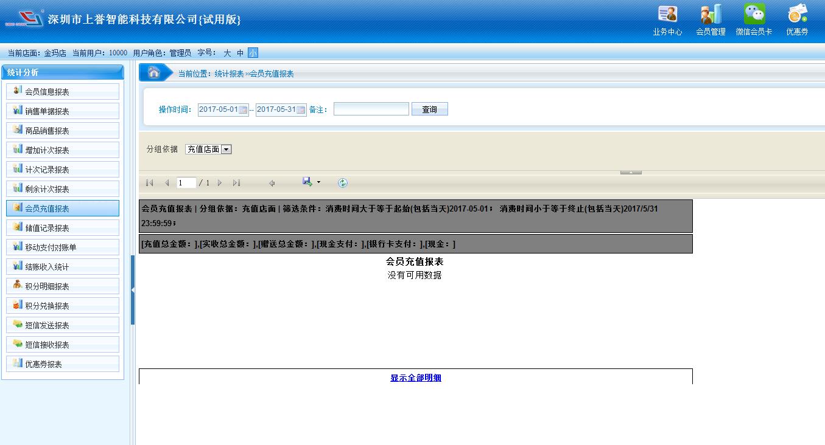825x445 pixels.
Task: Open the 优惠券 coupon icon
Action: pyautogui.click(x=797, y=15)
